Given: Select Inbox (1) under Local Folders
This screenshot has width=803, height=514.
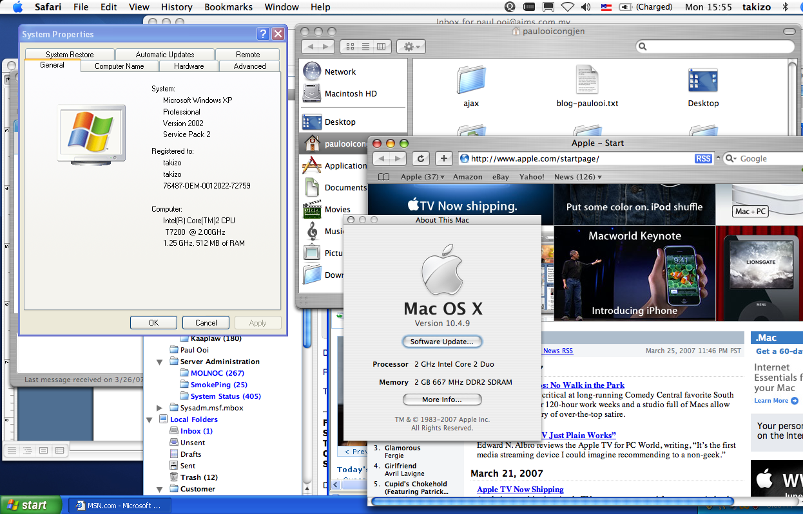Looking at the screenshot, I should (x=191, y=431).
